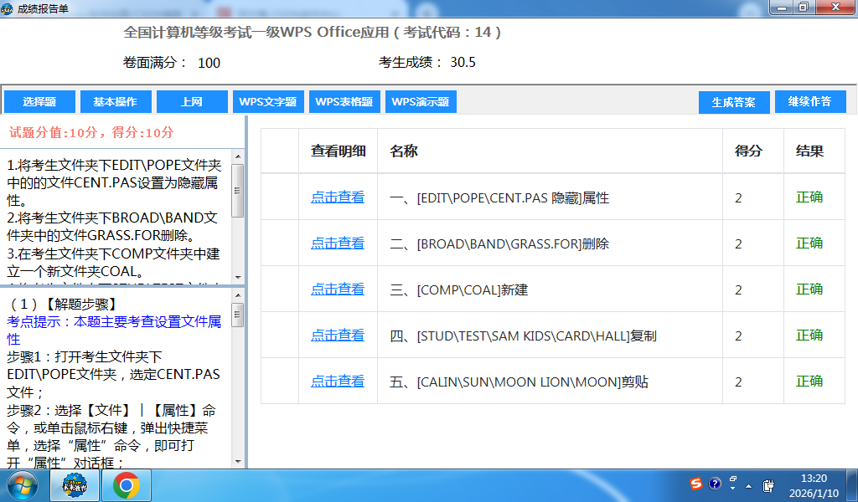Click the Sogou input method tray icon
Screen dimensions: 858x502
(696, 484)
